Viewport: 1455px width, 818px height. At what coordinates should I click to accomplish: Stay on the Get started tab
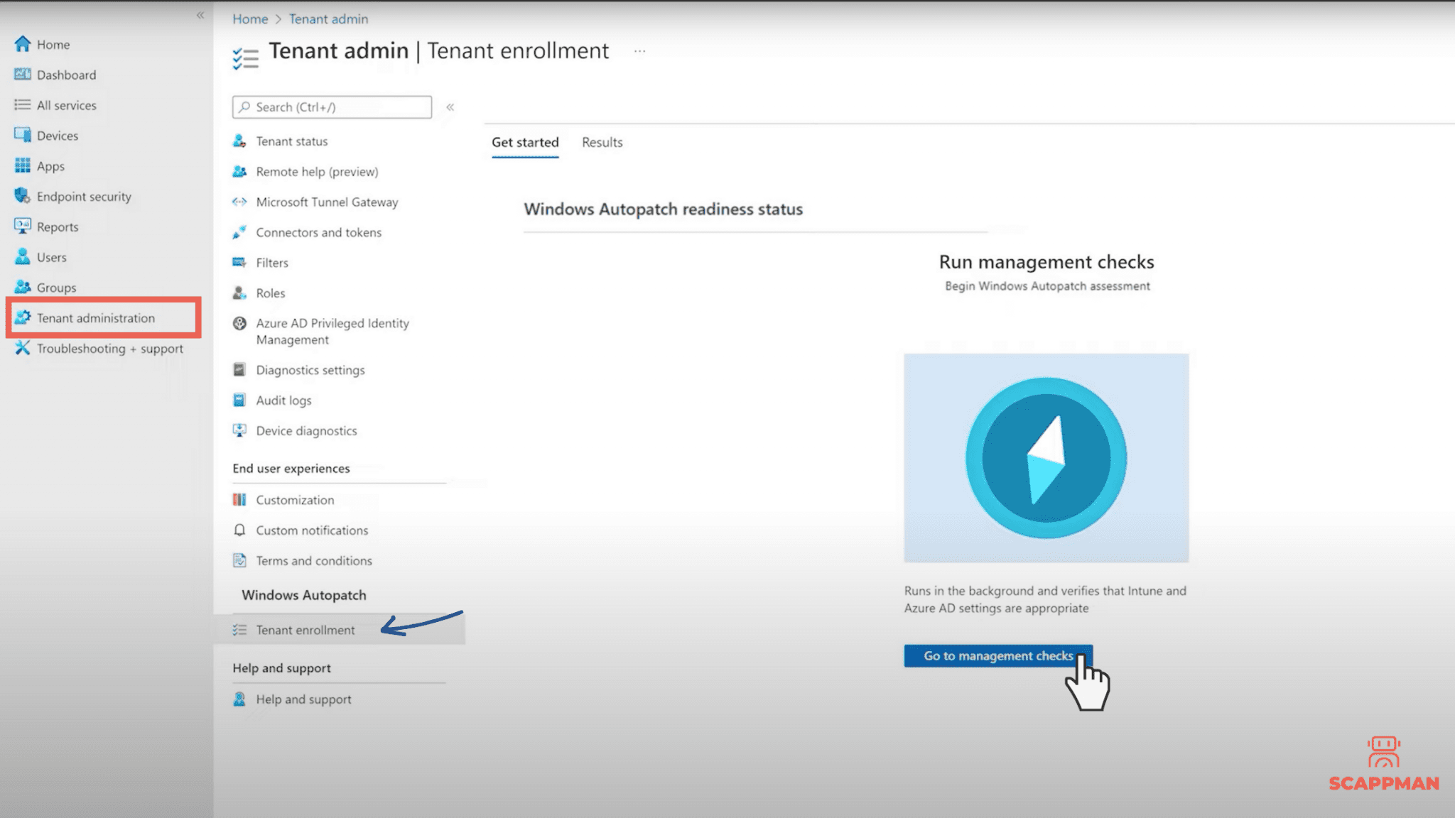point(524,142)
